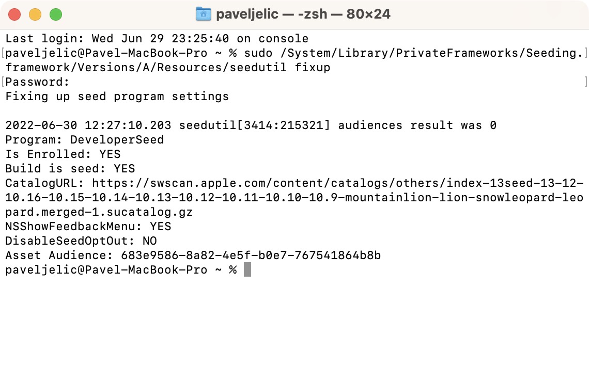Click the window title "paveljelic — -zsh — 80×24"
Viewport: 589px width, 383px height.
tap(303, 14)
